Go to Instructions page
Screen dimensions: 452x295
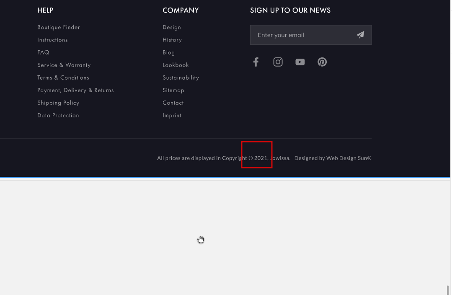(52, 40)
